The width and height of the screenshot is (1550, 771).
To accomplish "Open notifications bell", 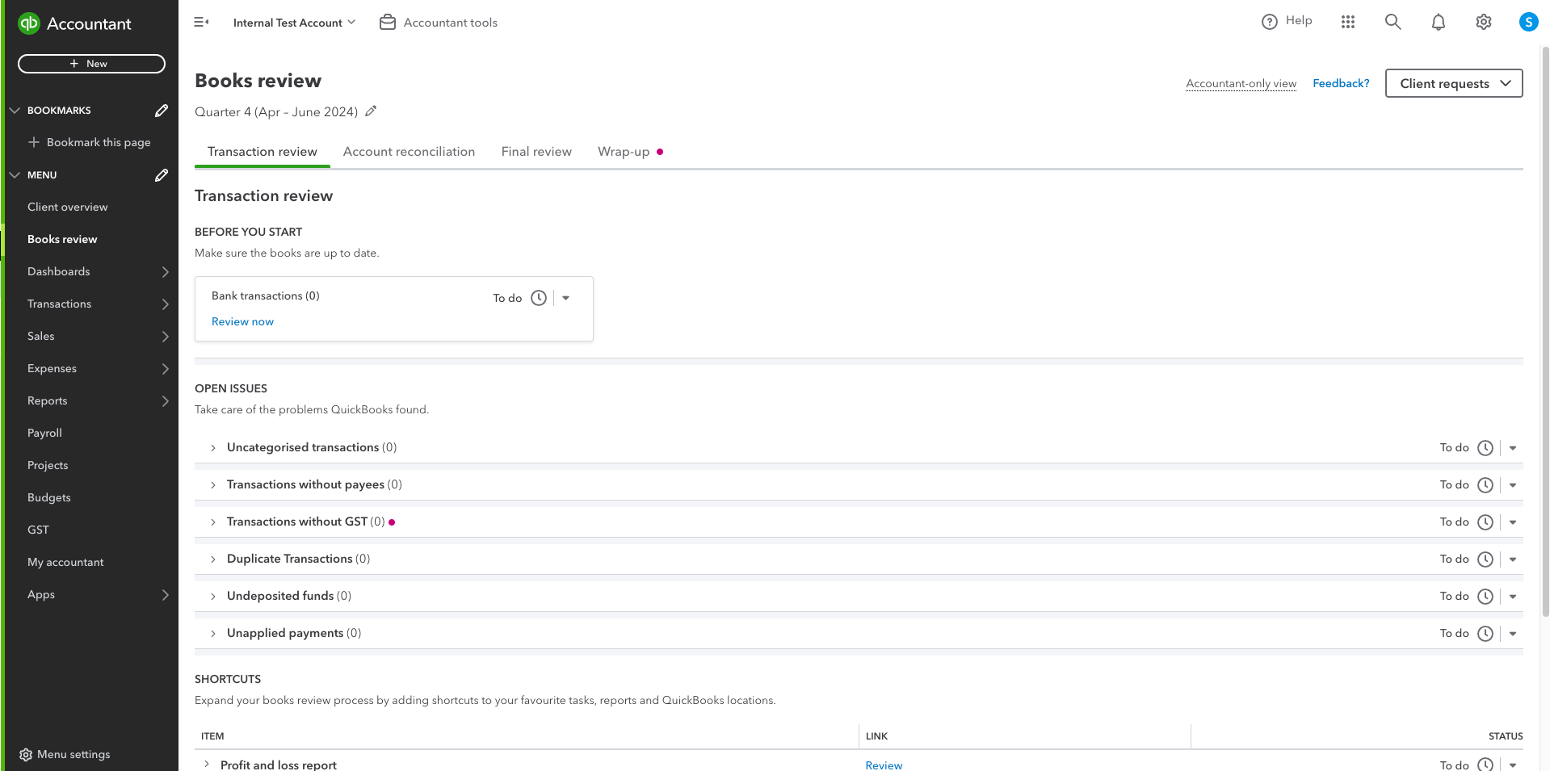I will coord(1439,23).
